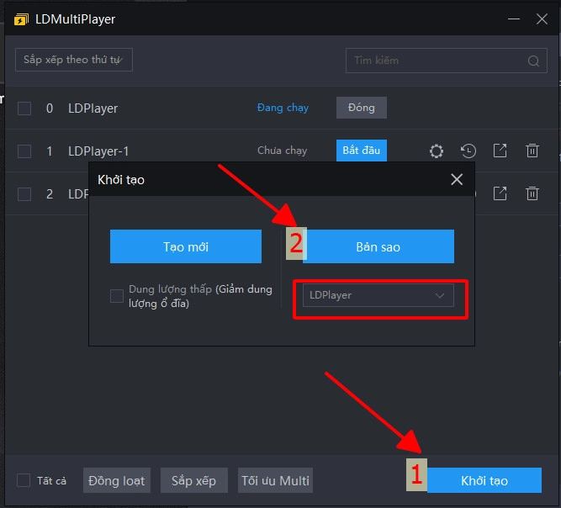Close the 'Khởi tạo' dialog
This screenshot has height=508, width=561.
[x=457, y=179]
